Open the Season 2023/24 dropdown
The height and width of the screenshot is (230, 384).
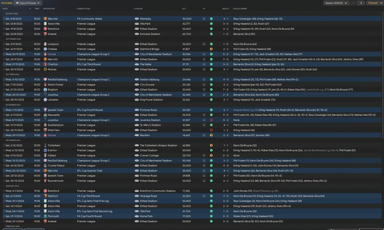pyautogui.click(x=336, y=3)
